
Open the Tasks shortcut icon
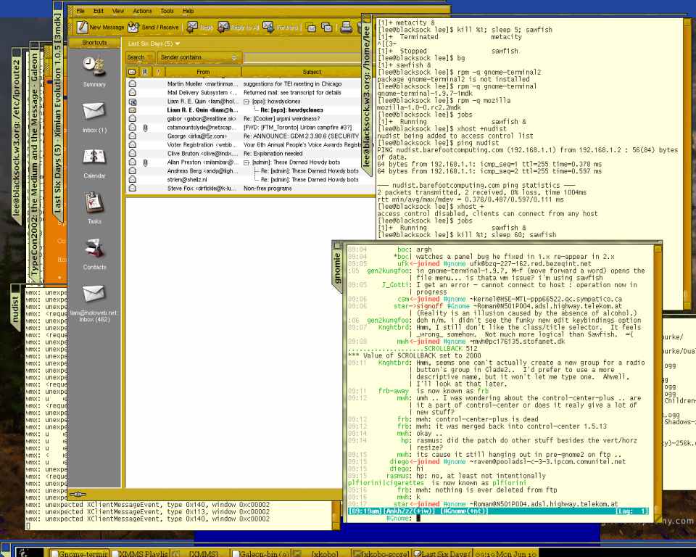(94, 202)
